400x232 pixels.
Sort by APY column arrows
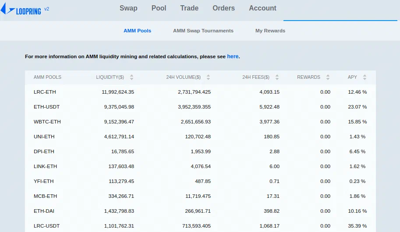click(x=365, y=77)
